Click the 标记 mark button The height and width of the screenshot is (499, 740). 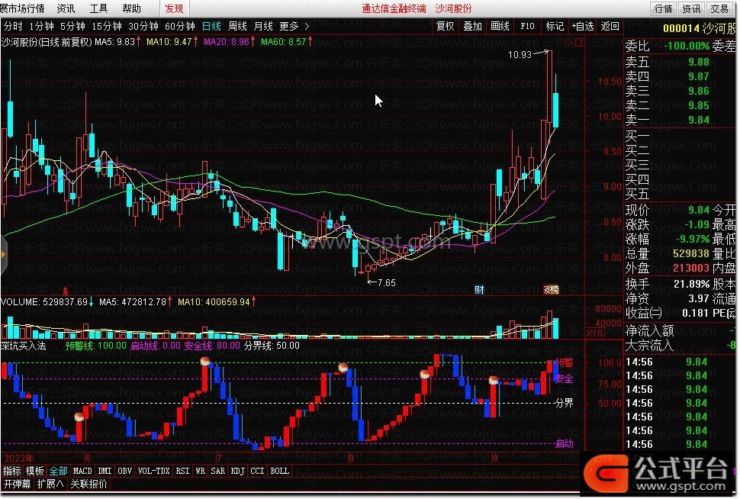tap(555, 27)
